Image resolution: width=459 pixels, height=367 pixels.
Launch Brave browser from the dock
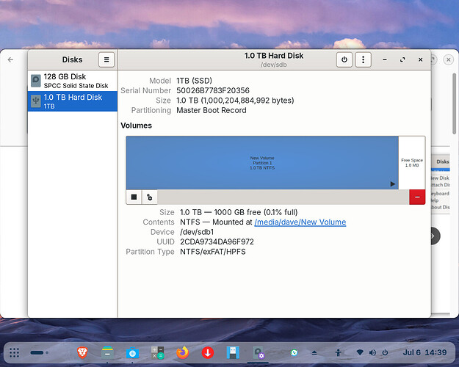pyautogui.click(x=82, y=352)
